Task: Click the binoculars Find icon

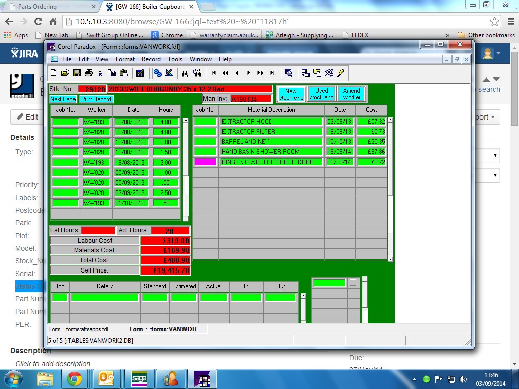Action: coord(185,73)
